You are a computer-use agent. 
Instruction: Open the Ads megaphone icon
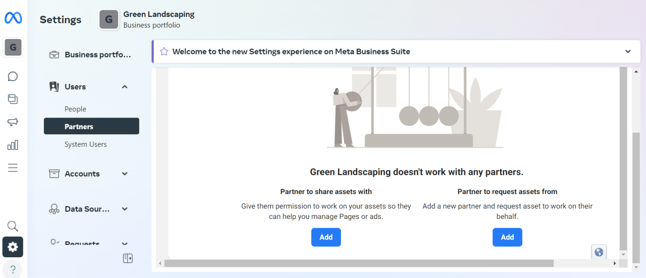(x=13, y=122)
